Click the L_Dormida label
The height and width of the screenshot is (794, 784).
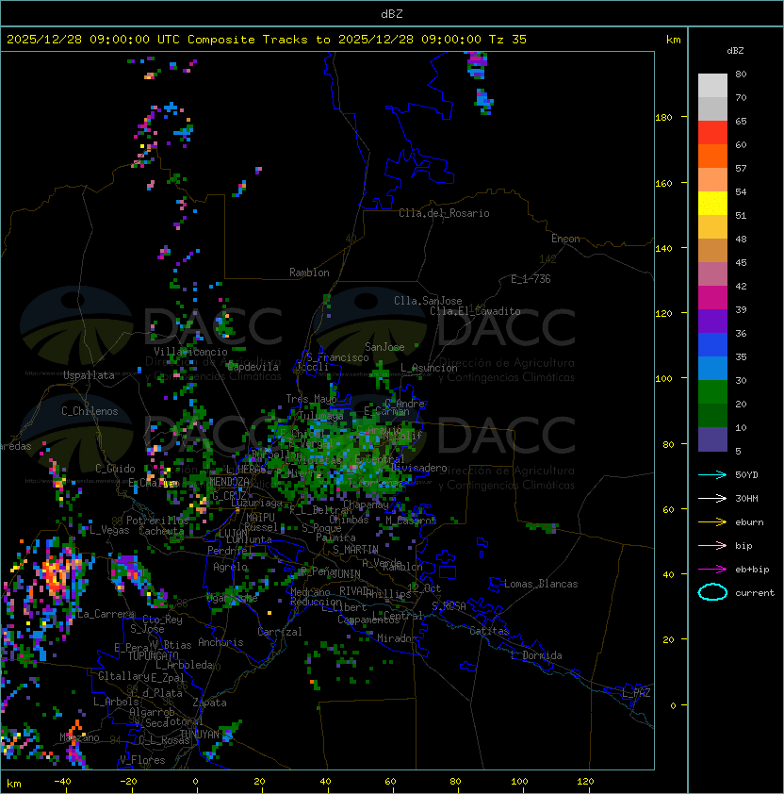536,655
